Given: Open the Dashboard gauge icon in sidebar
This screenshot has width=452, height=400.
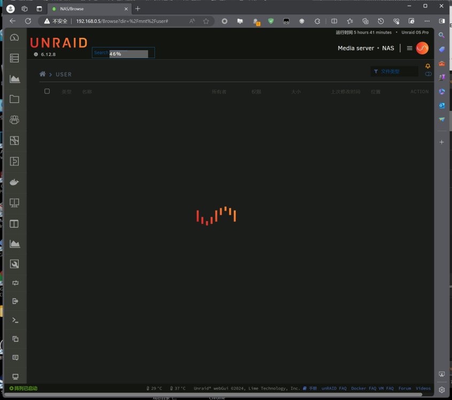Looking at the screenshot, I should pos(14,38).
